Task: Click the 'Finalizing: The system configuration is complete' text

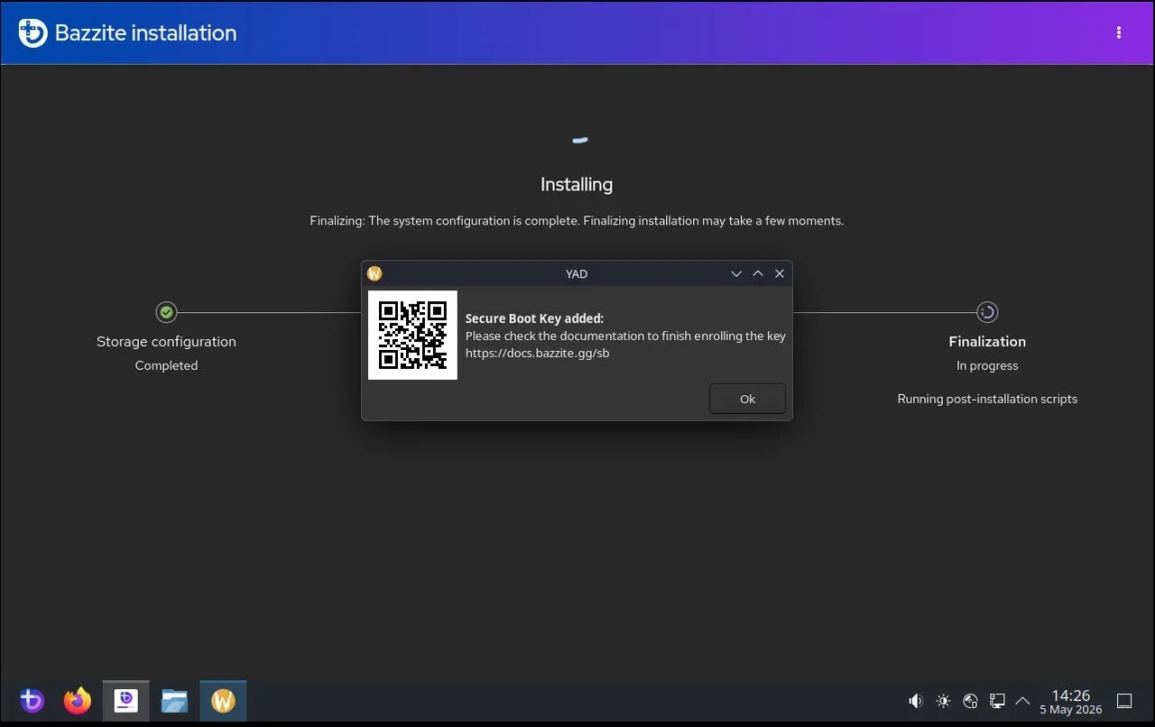Action: pyautogui.click(x=445, y=221)
